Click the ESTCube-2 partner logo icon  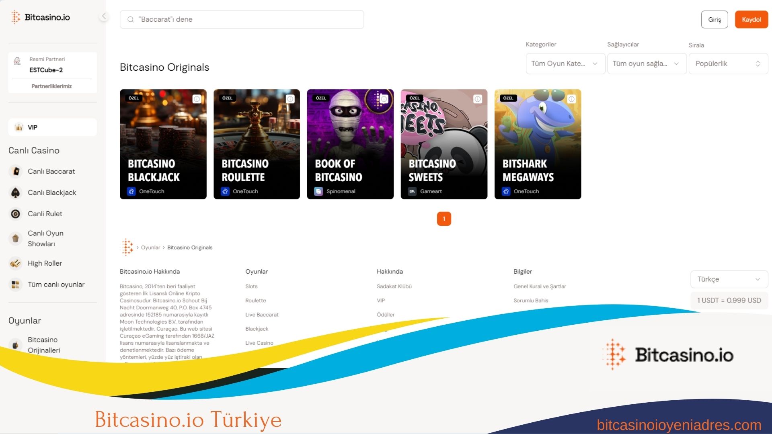pyautogui.click(x=17, y=61)
